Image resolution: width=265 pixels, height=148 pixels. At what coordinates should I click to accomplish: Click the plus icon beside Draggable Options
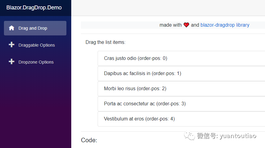point(12,45)
